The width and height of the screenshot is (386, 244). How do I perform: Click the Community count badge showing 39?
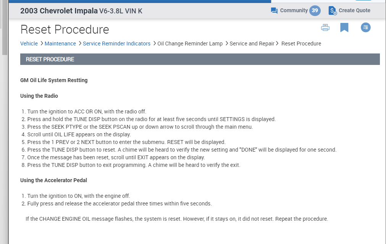[315, 11]
